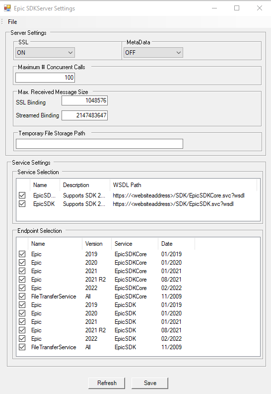Screen dimensions: 271x394
Task: Click 01/2019 date in EpicSDKCore row
Action: [171, 254]
